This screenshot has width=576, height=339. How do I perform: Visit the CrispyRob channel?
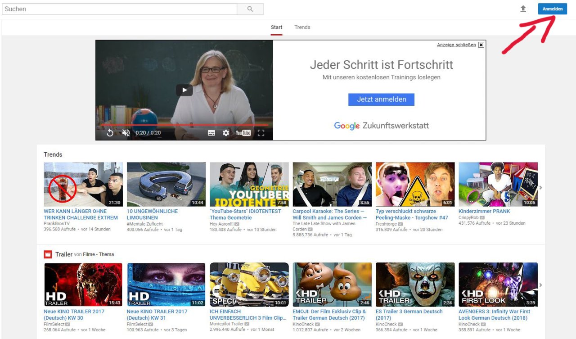468,217
